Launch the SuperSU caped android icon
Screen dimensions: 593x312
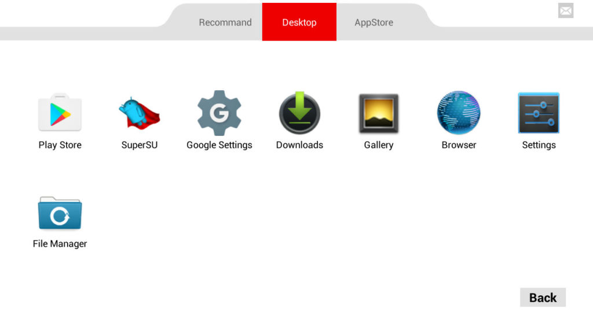(x=139, y=113)
